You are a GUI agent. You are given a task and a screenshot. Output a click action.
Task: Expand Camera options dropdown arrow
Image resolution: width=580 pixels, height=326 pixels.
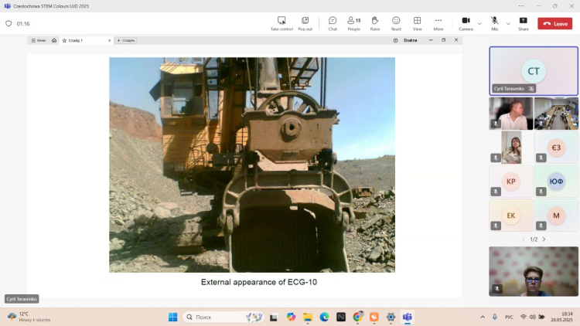pyautogui.click(x=479, y=23)
